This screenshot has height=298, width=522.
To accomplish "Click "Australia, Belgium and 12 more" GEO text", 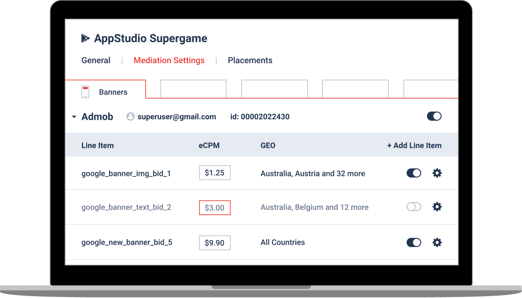I will click(x=315, y=207).
